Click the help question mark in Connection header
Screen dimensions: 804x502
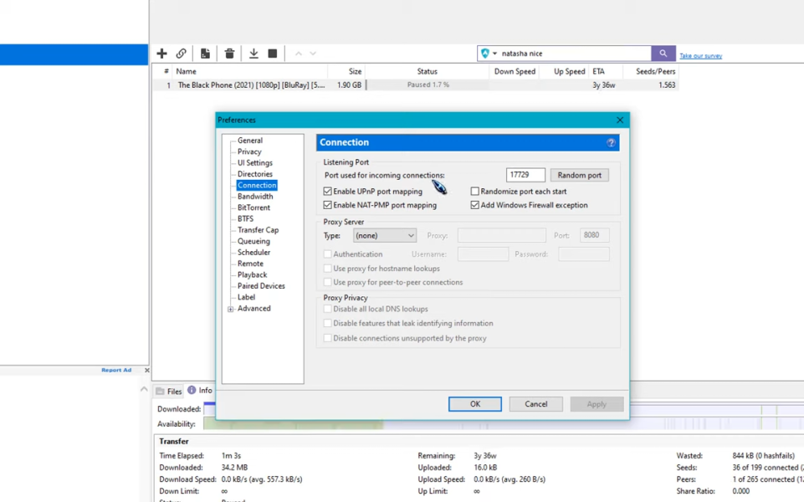(611, 142)
